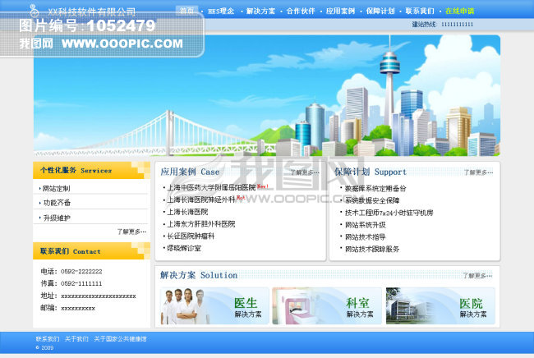
Task: Click the fax number 0592-1111111
Action: (81, 283)
